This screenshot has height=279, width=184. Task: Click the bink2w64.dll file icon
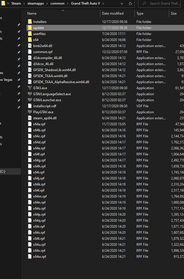[30, 46]
